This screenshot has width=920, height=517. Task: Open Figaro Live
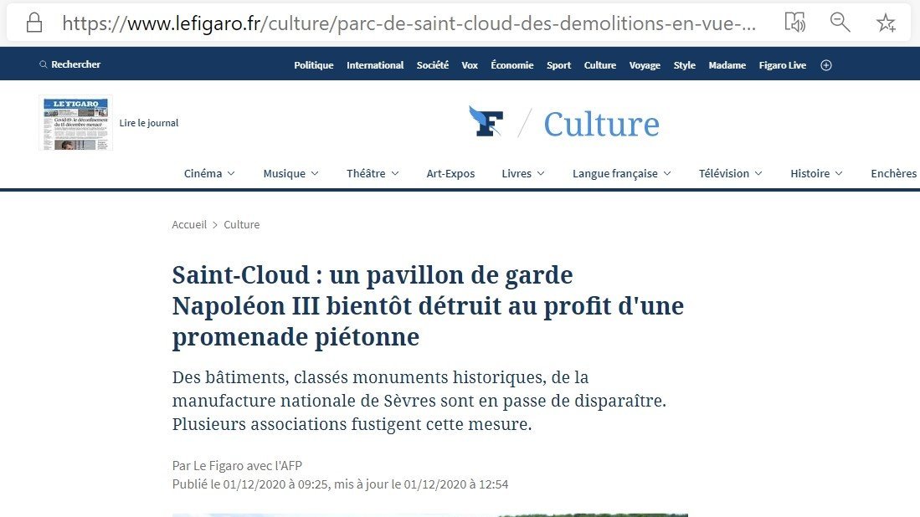(782, 65)
